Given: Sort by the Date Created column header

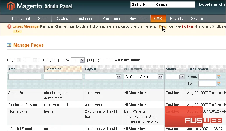Looking at the screenshot, I should 198,69.
